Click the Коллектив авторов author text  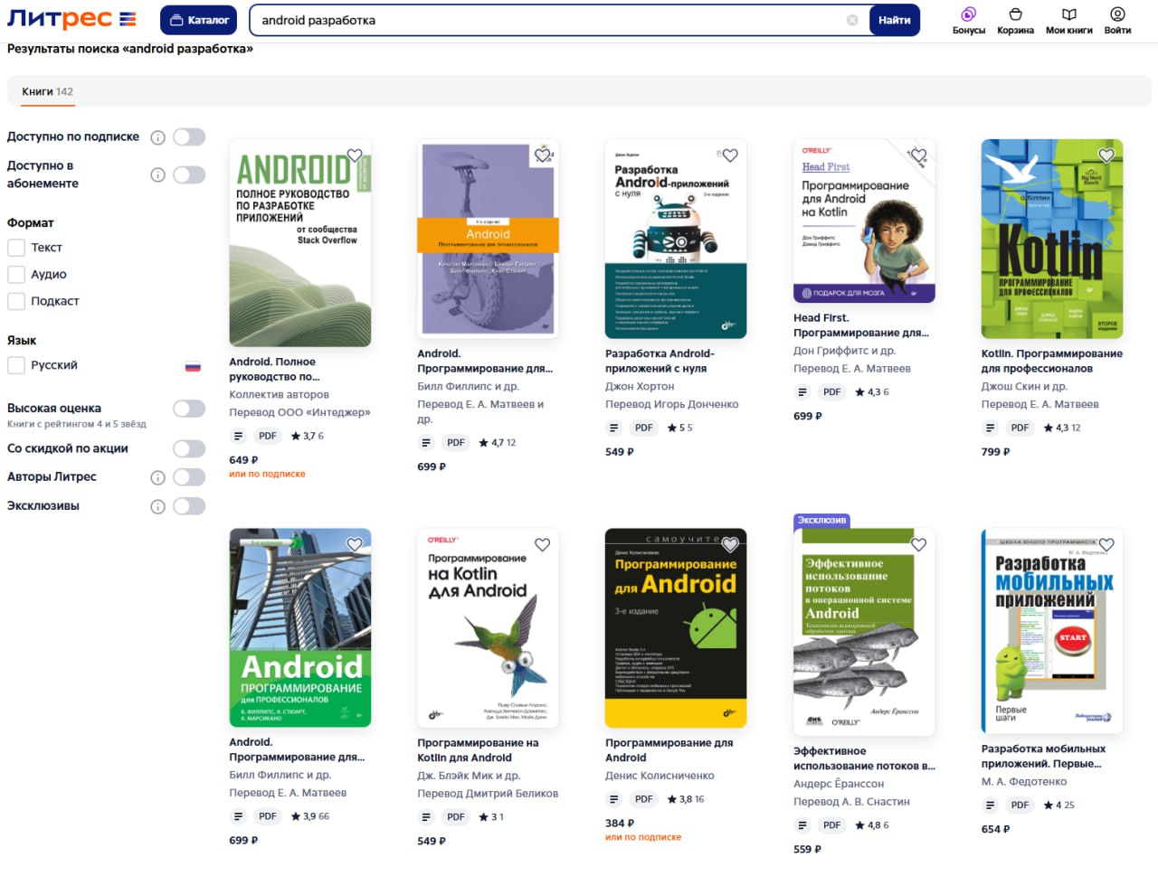point(279,394)
